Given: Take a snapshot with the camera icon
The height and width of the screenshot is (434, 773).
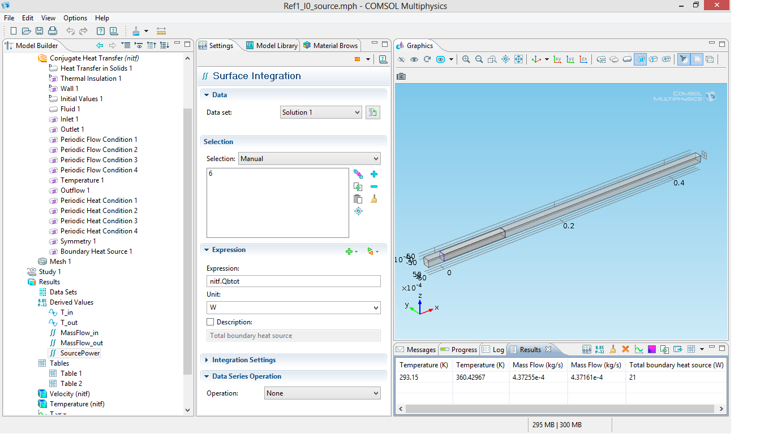Looking at the screenshot, I should click(401, 76).
